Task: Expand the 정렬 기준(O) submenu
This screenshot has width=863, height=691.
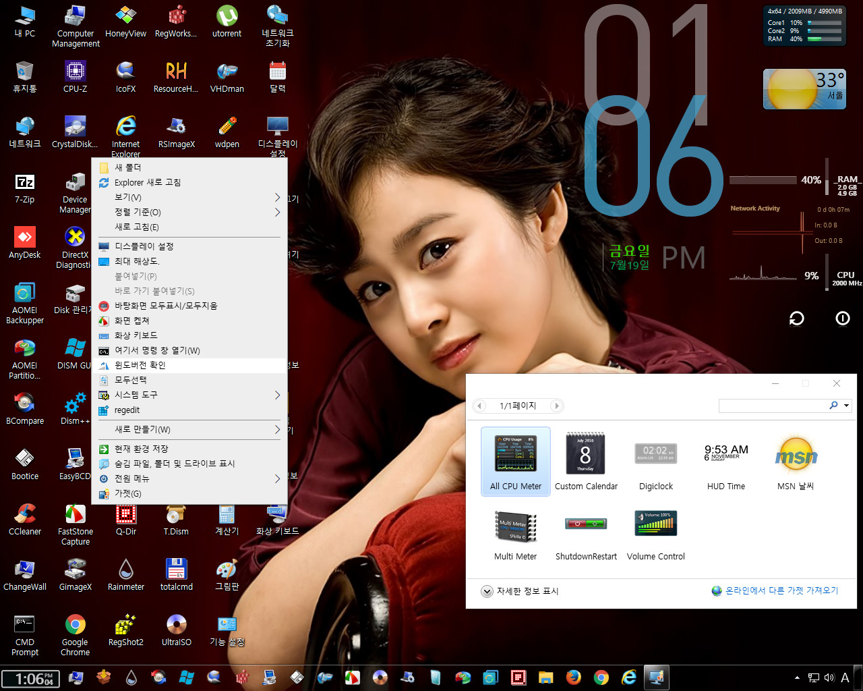Action: [189, 212]
